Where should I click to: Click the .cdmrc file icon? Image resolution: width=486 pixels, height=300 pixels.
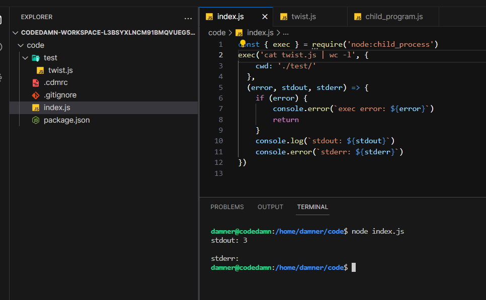(x=36, y=82)
